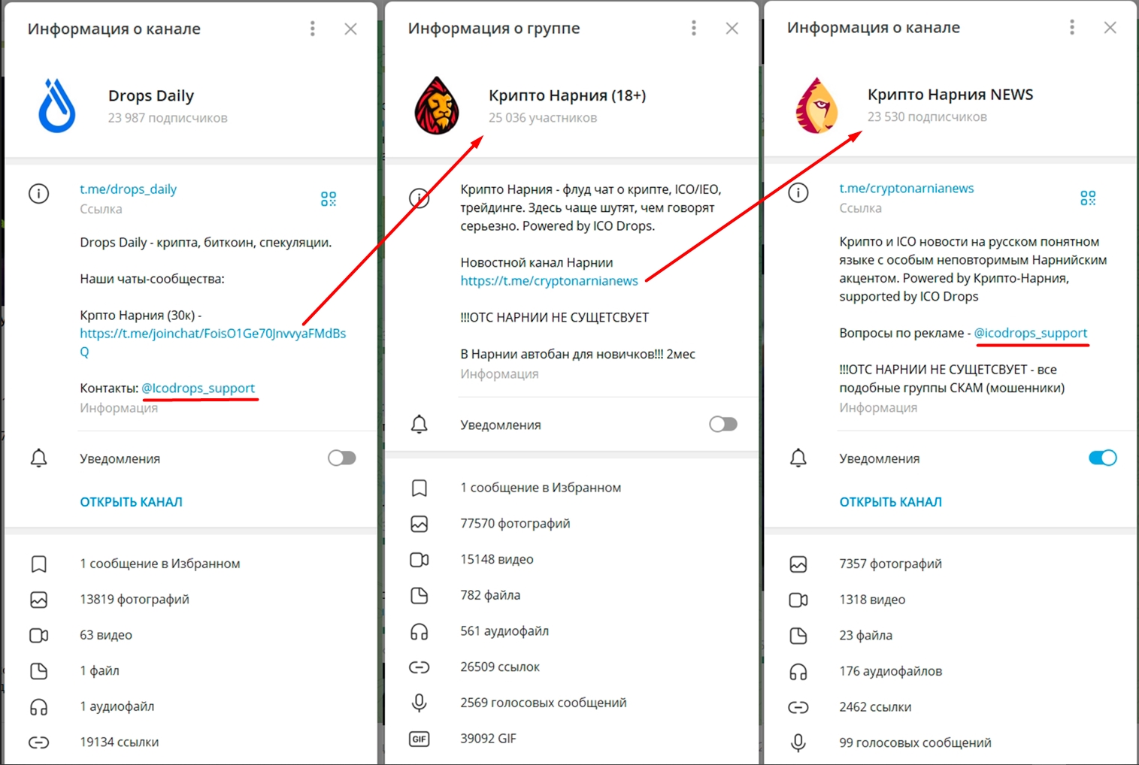This screenshot has height=765, width=1139.
Task: Click microphone icon for 2569 голосовых сообщений
Action: click(x=420, y=703)
